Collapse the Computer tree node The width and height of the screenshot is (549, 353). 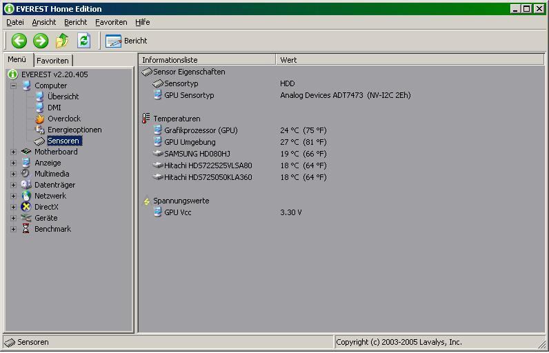13,85
